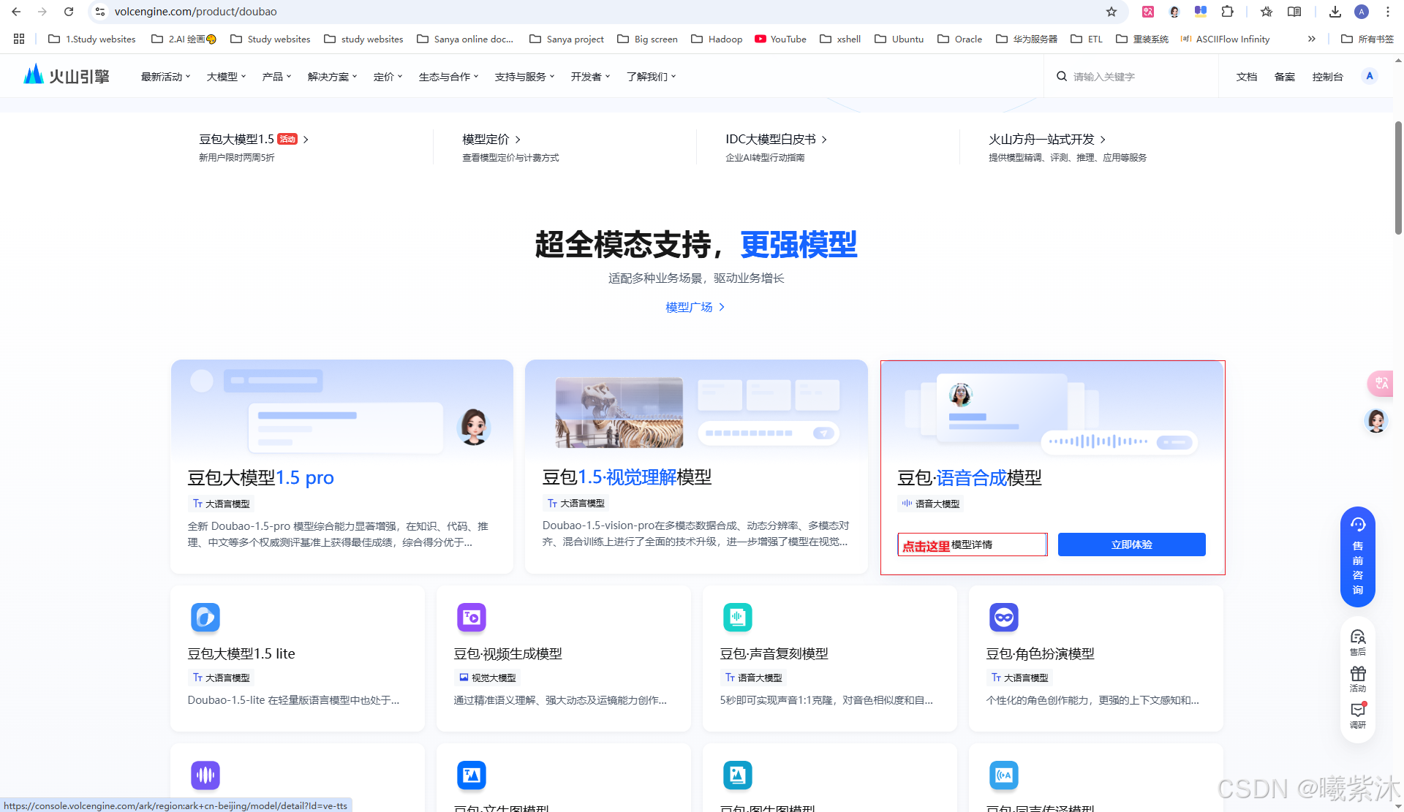Click the blue 立即体验 button
1404x812 pixels.
pyautogui.click(x=1131, y=545)
